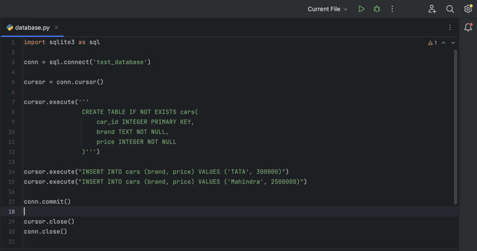Click 'car_id INTEGER PRIMARY KEY,' line
477x251 pixels.
point(145,122)
